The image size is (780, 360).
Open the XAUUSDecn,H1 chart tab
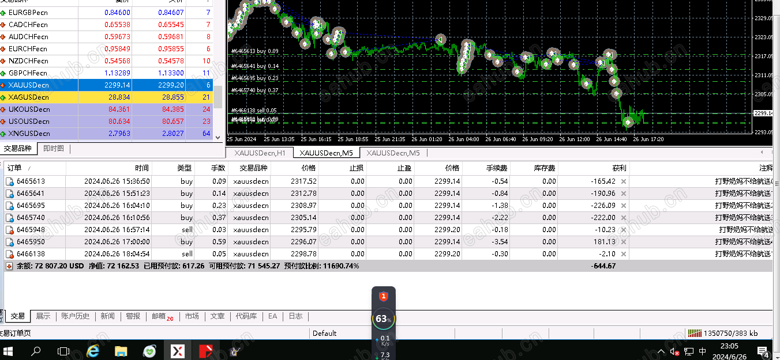pos(260,153)
